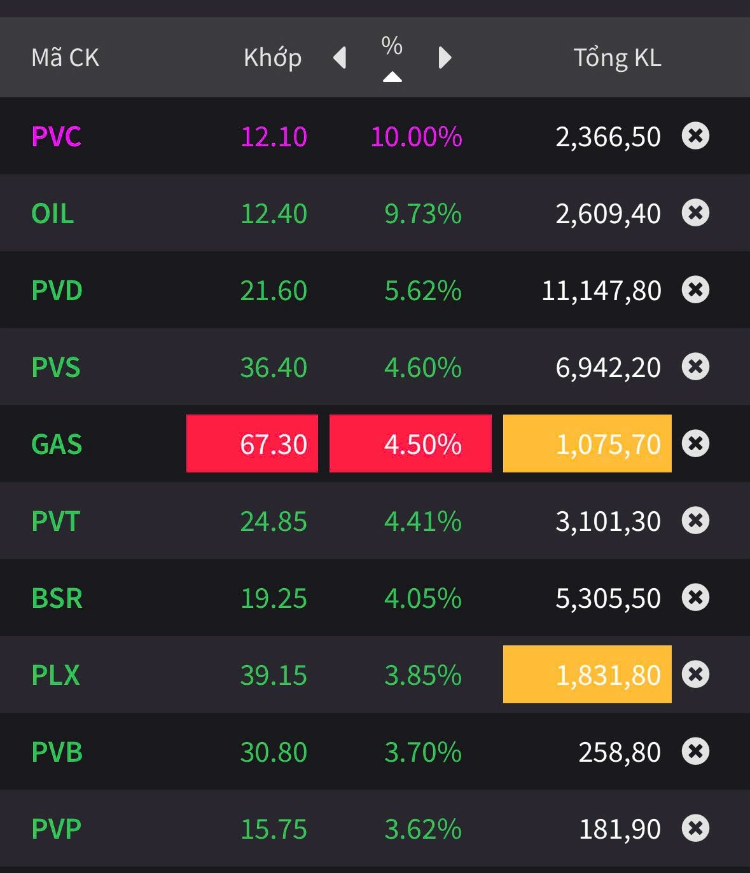The width and height of the screenshot is (750, 873).
Task: Remove OIL stock row
Action: [695, 213]
